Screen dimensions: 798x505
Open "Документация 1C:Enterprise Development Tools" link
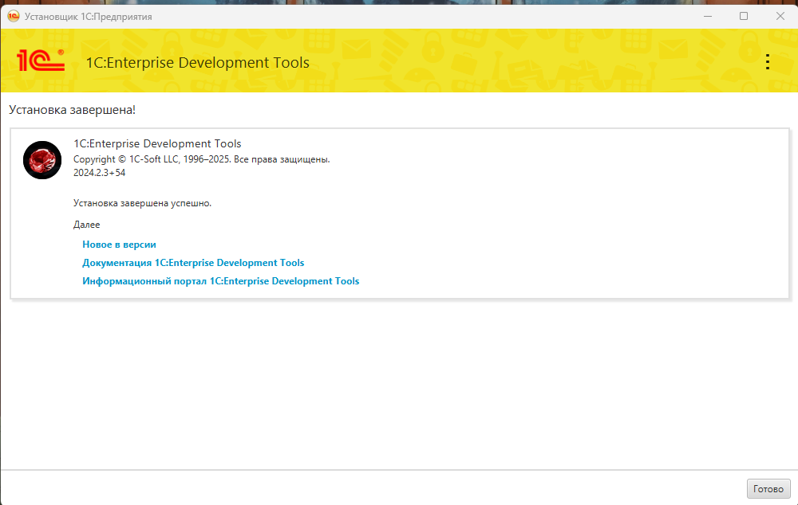coord(193,263)
